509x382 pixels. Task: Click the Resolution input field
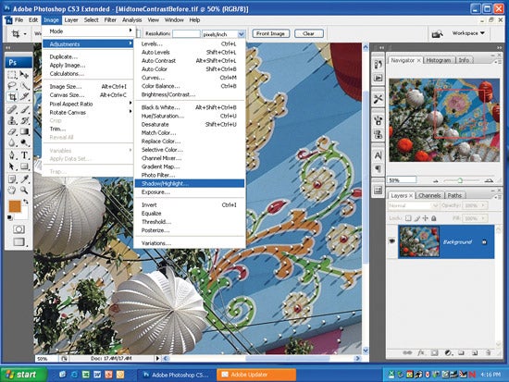pyautogui.click(x=186, y=34)
